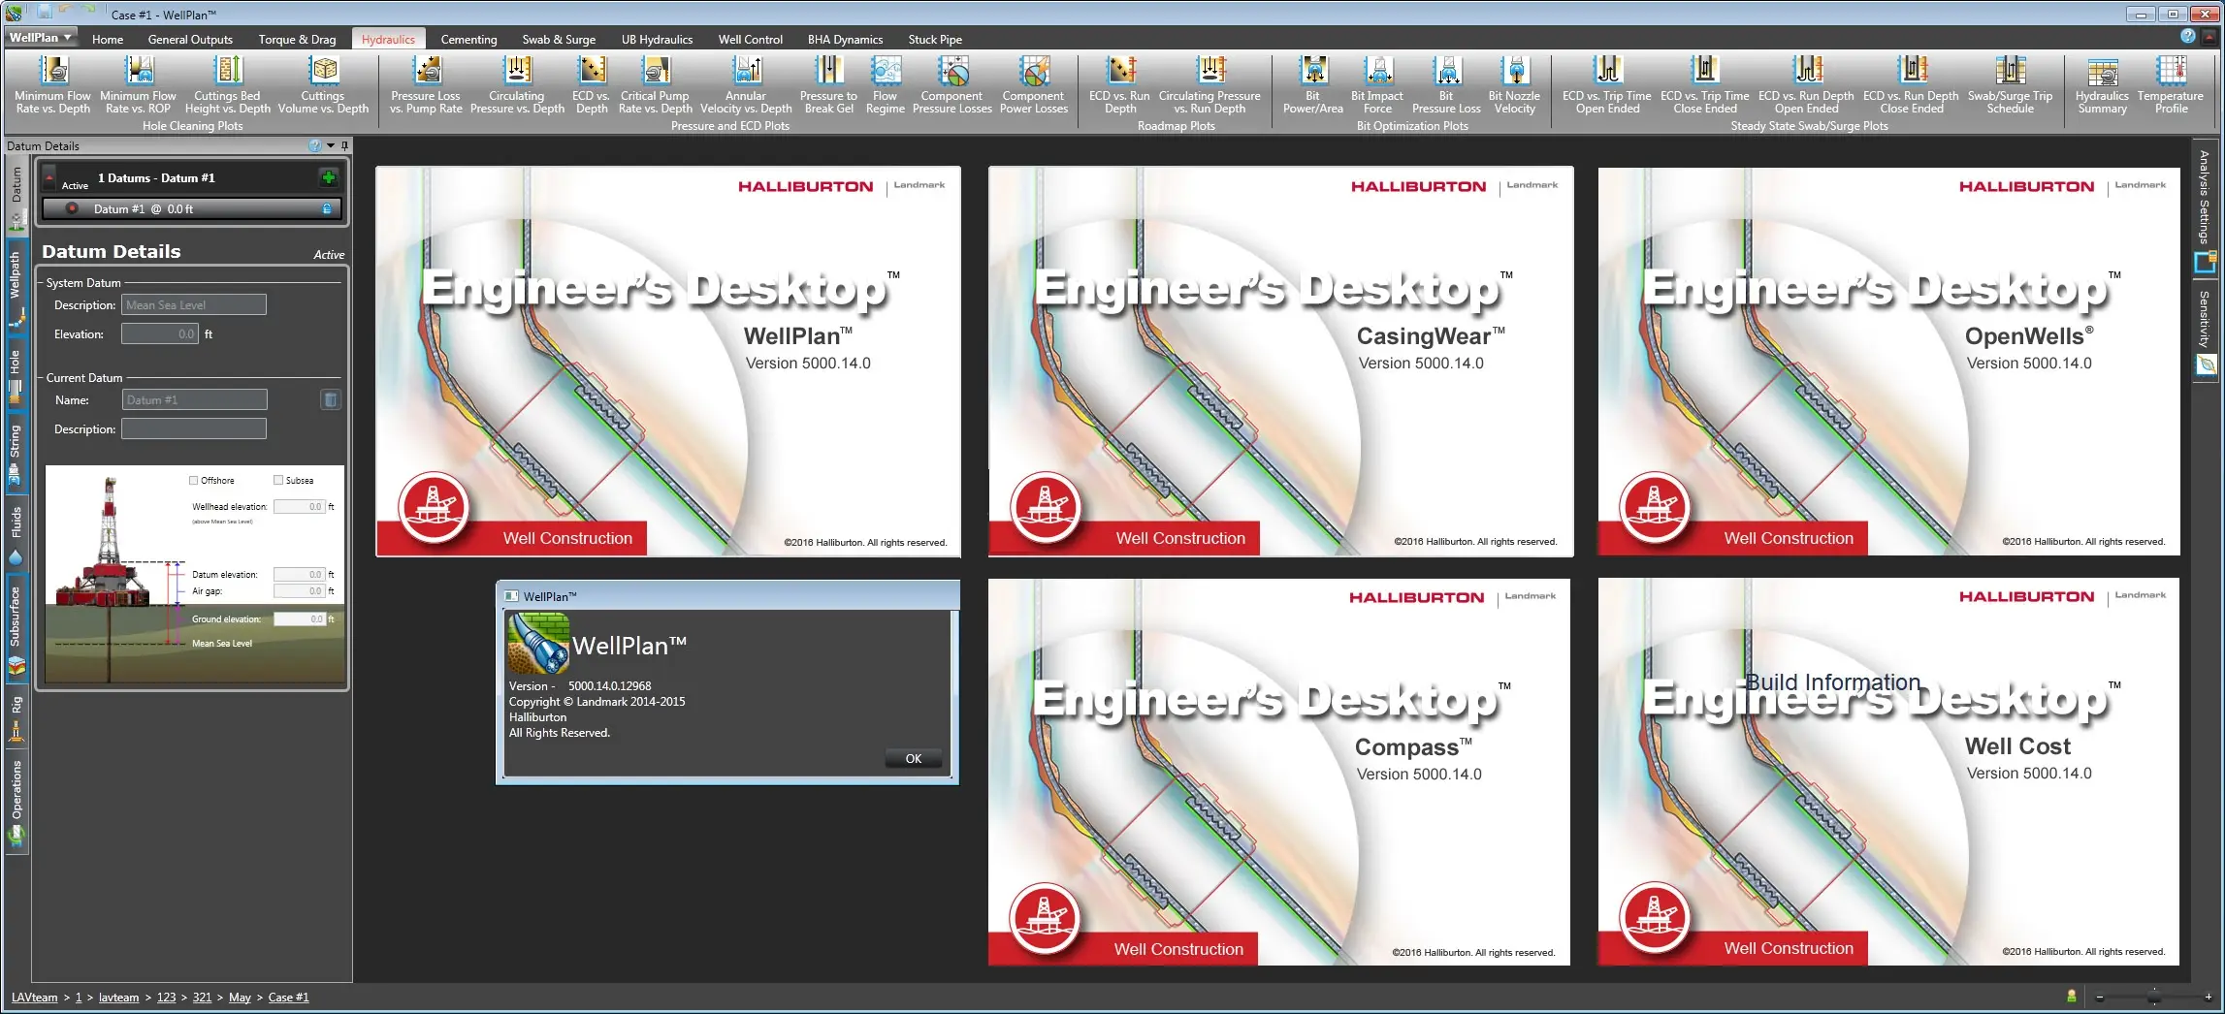Navigate to lavteam breadcrumb link

[x=118, y=997]
